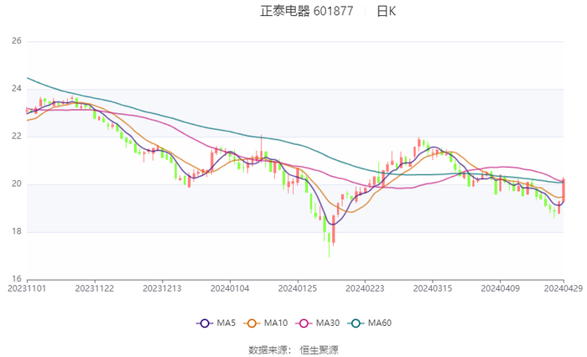Click the purple MA5 legend marker

pyautogui.click(x=203, y=323)
